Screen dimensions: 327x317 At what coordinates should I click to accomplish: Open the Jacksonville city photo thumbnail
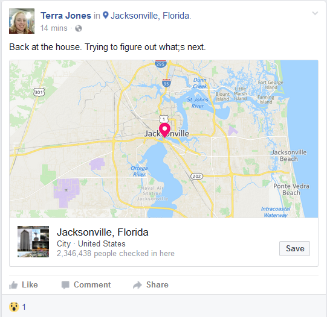(33, 242)
